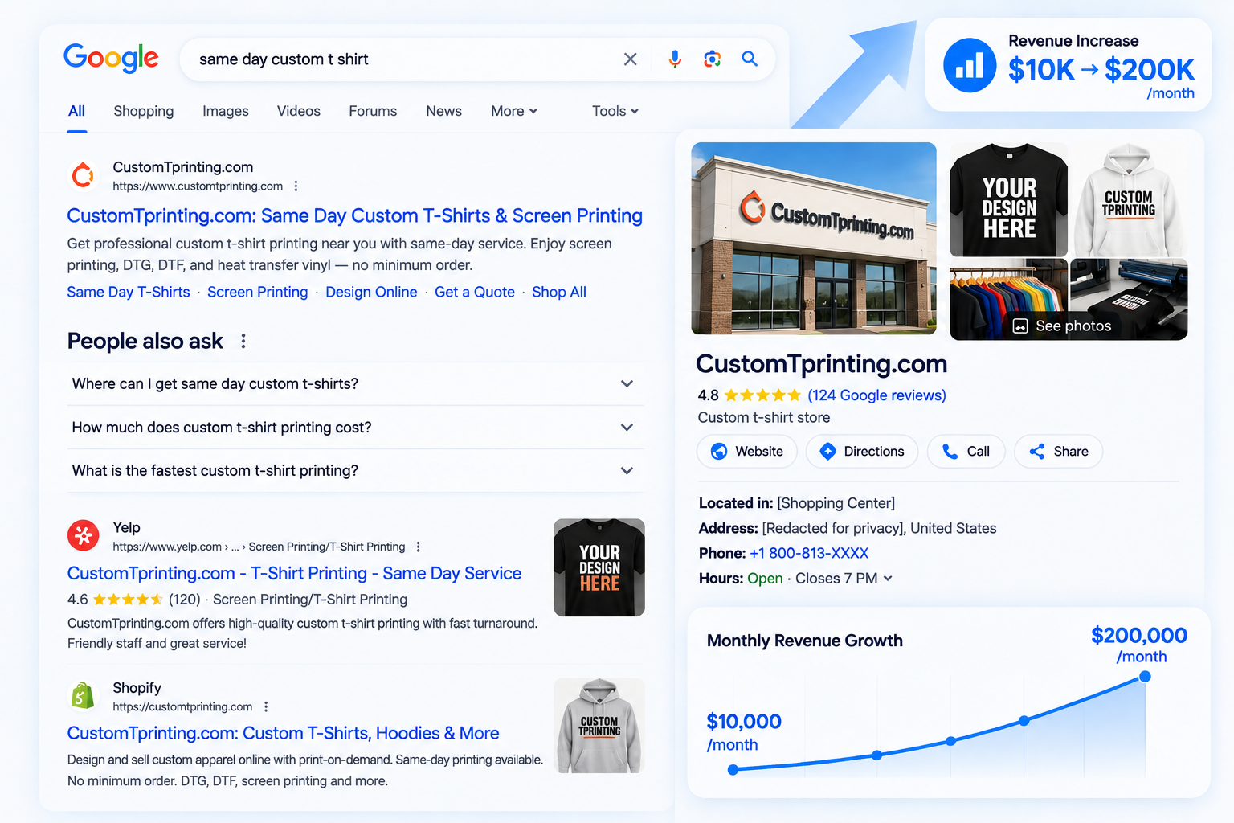Open the Design Online sitelink
Screen dimensions: 1234x823
tap(371, 293)
